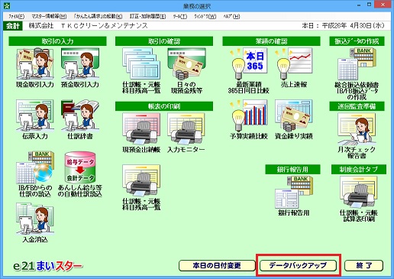Open the マスター情報等(M) menu

pyautogui.click(x=49, y=17)
